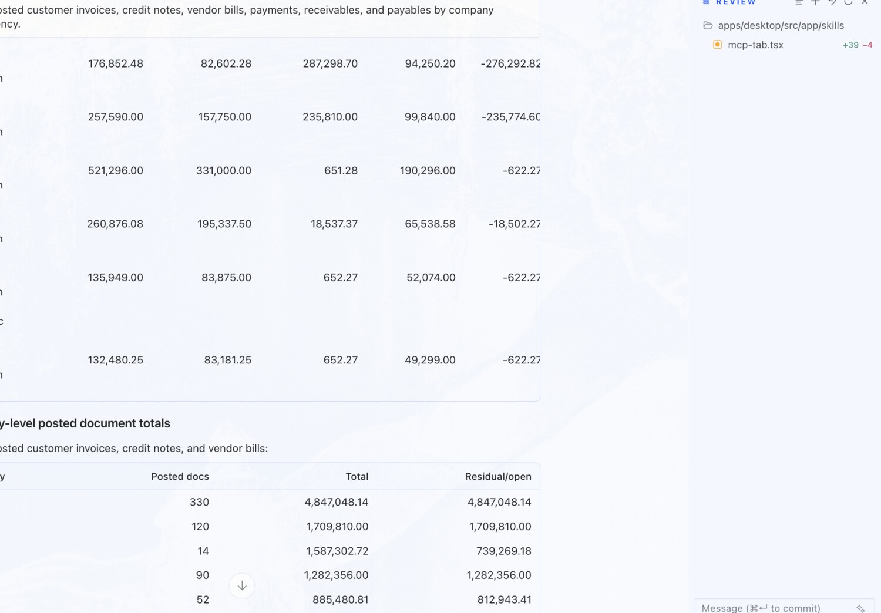Click the heading about posted document totals
The width and height of the screenshot is (881, 613).
85,423
